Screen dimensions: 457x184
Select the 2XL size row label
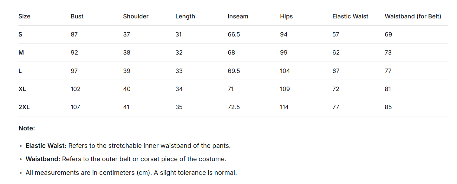coord(24,107)
